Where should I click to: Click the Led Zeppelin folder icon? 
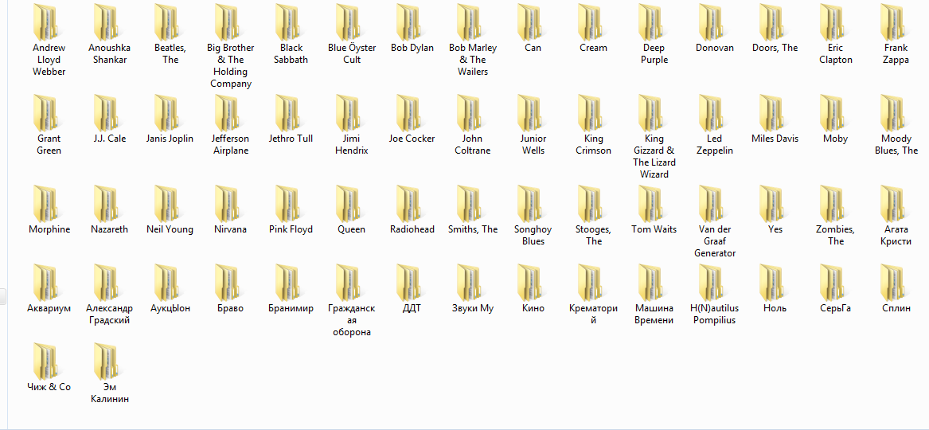(x=711, y=112)
